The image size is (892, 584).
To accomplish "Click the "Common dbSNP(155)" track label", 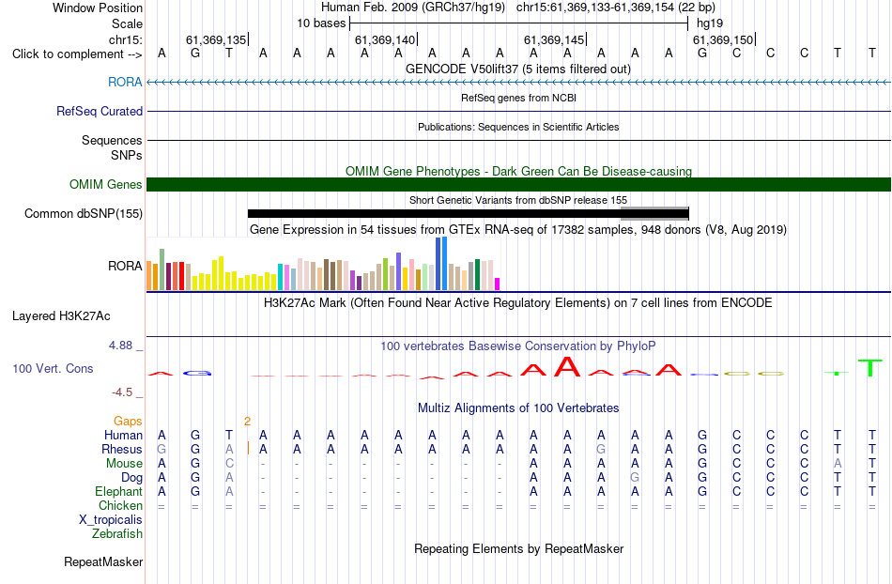I will (84, 214).
